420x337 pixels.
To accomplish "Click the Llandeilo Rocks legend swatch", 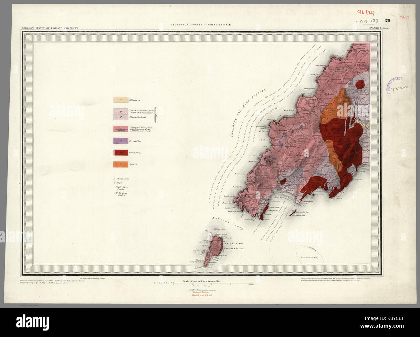I will 120,117.
